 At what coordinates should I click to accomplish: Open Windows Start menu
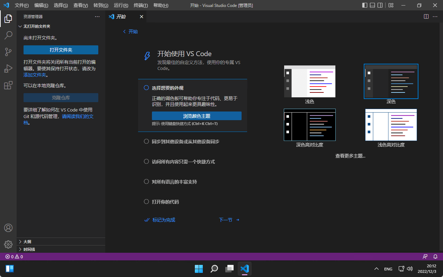(199, 269)
